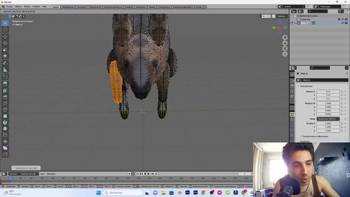Select the Rip Region tool

[5, 154]
